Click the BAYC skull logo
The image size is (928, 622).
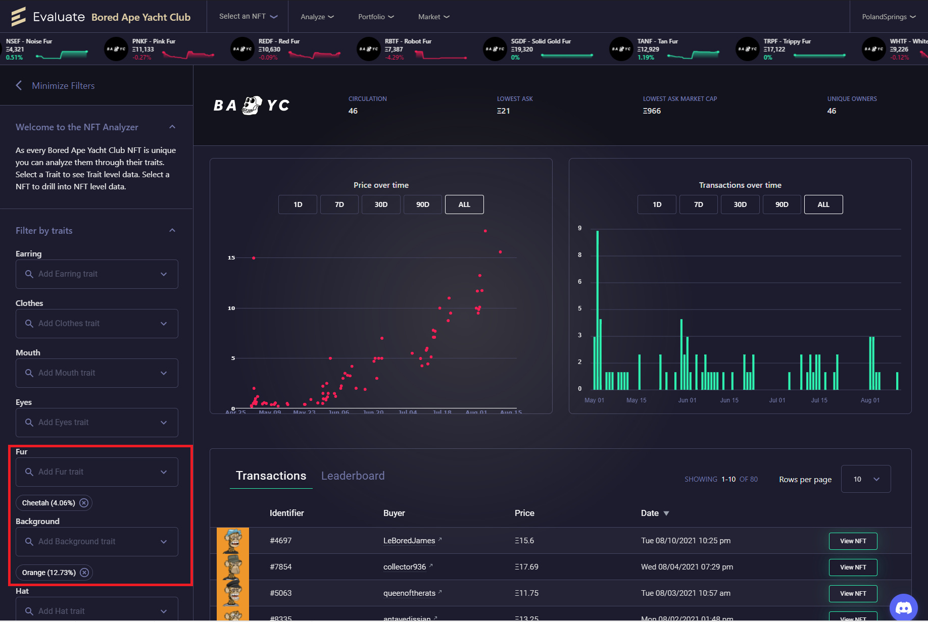click(252, 106)
